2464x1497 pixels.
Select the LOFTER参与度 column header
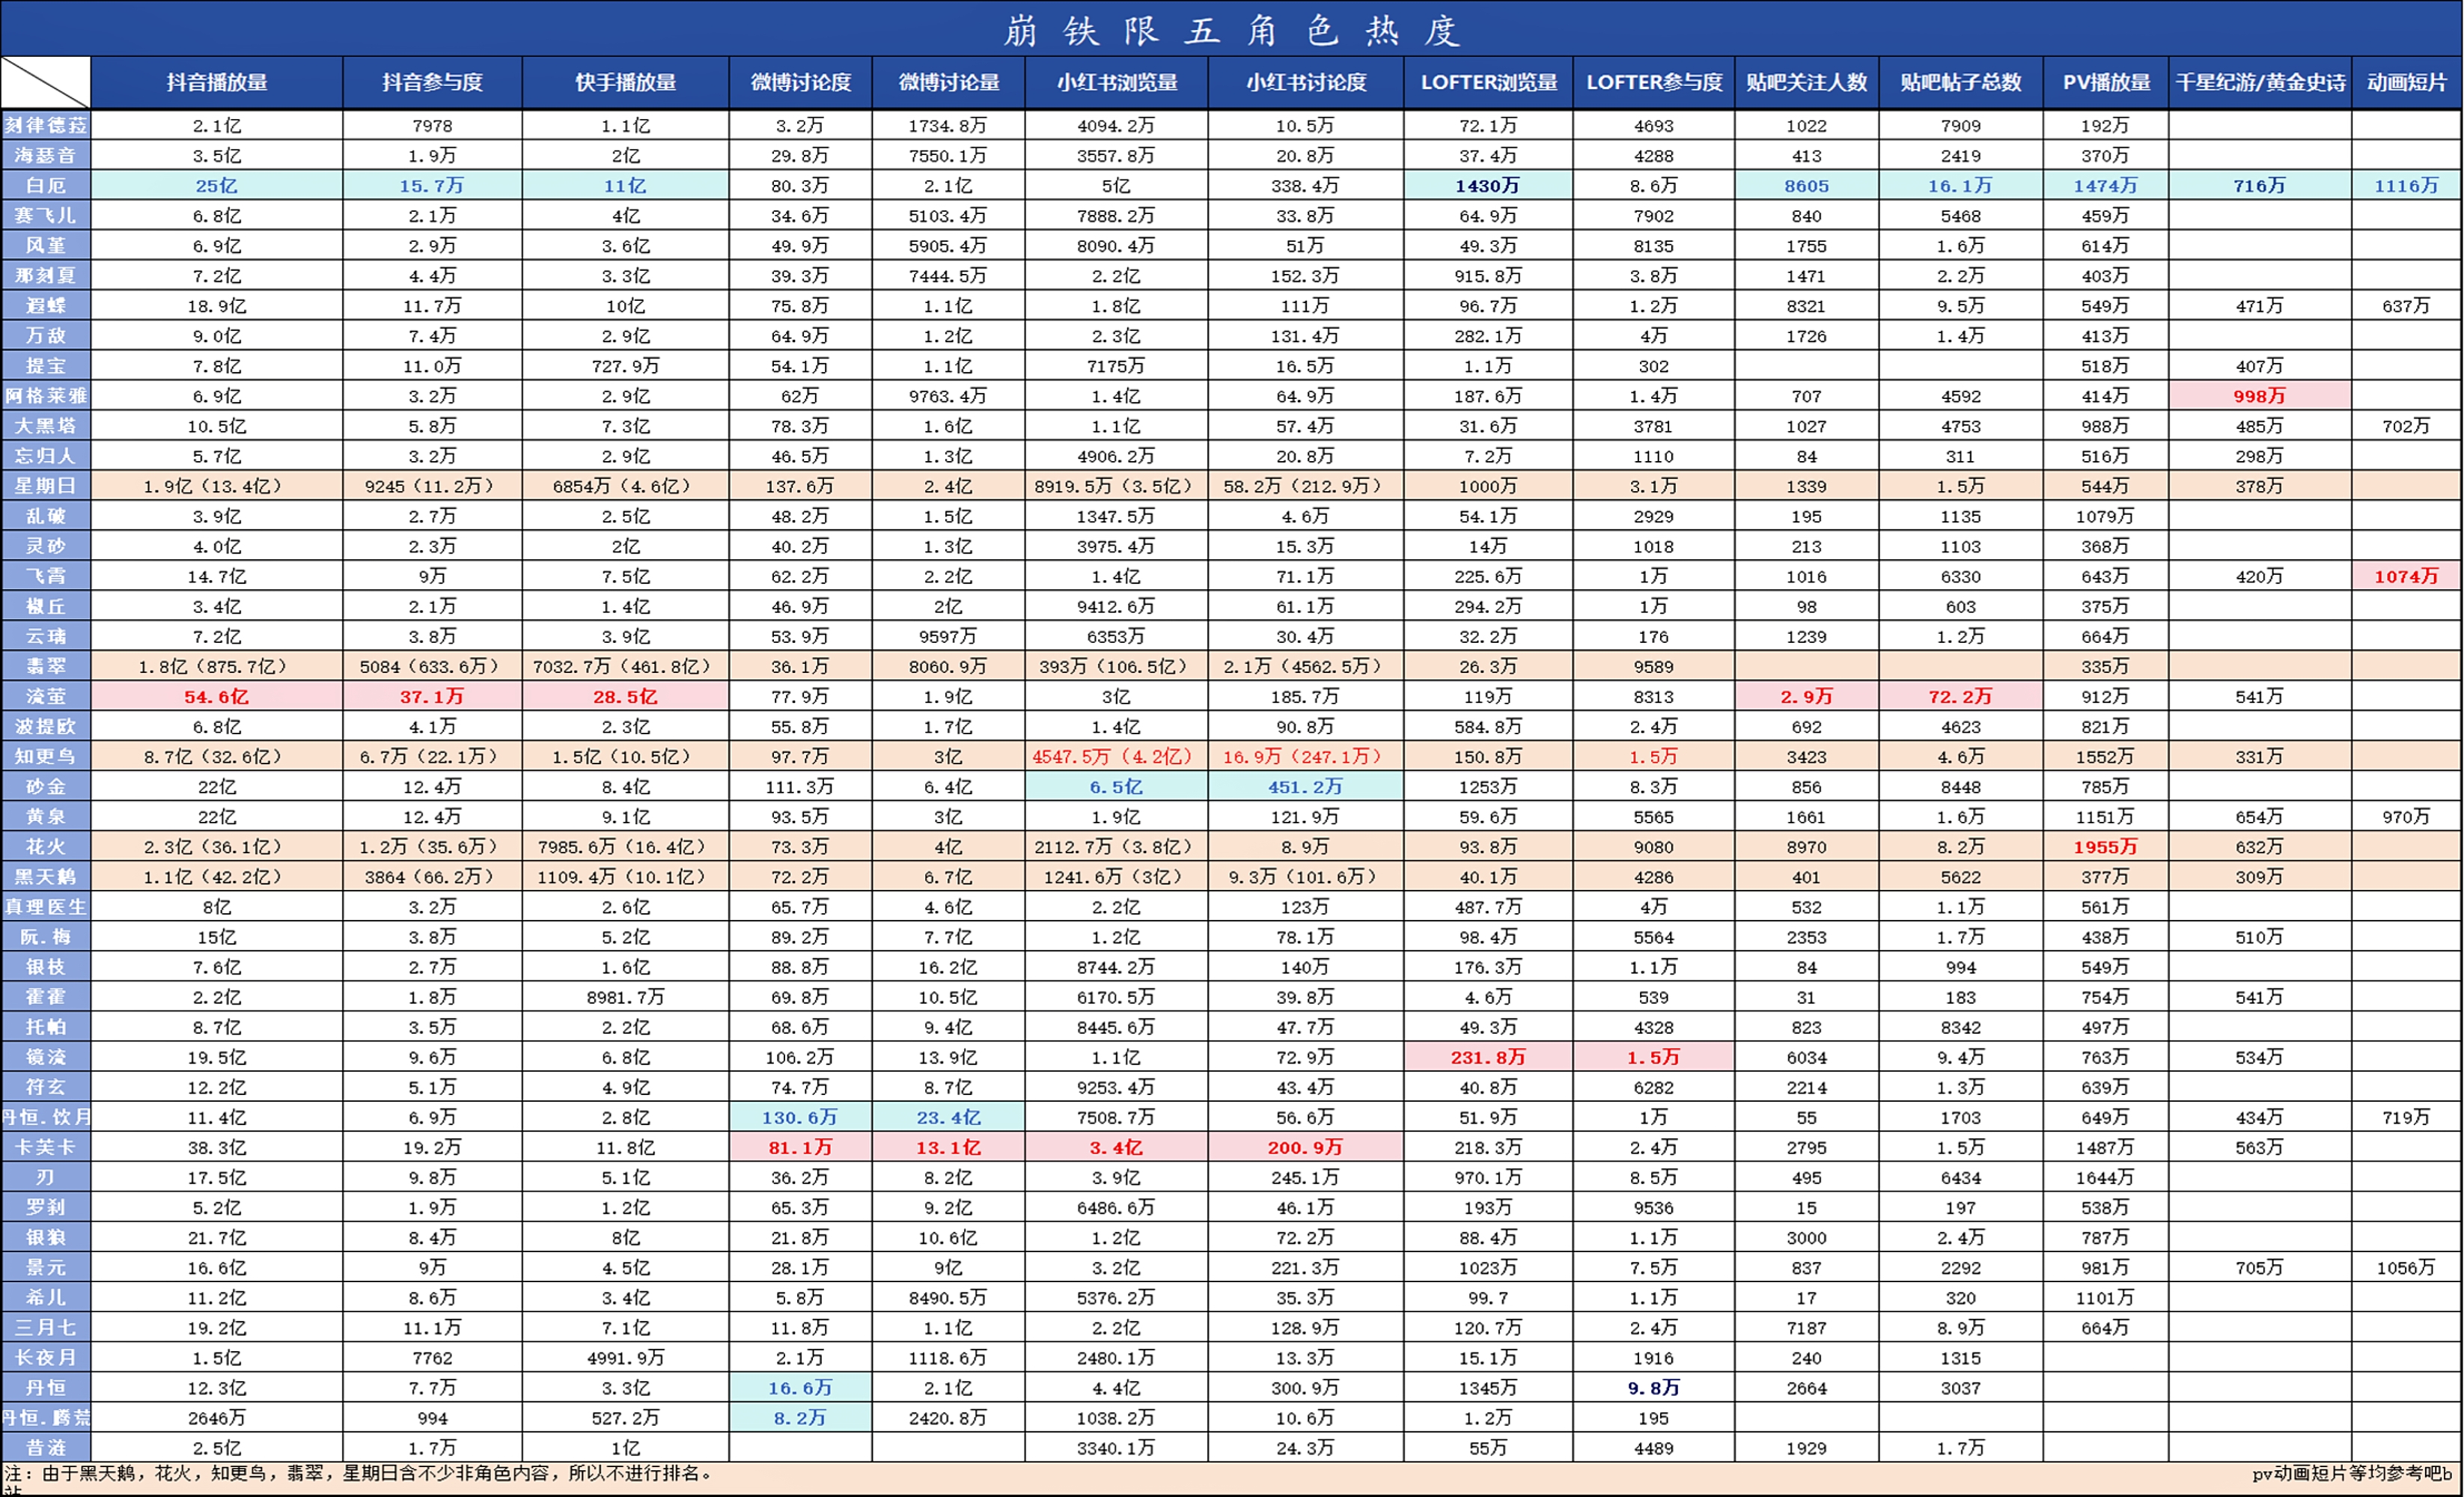(1654, 82)
